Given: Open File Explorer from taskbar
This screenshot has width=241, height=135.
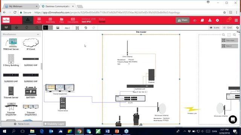Looking at the screenshot, I should [x=32, y=131].
